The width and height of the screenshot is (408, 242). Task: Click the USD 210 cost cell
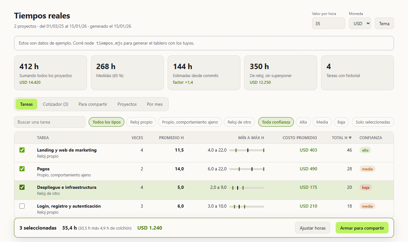[x=308, y=206]
